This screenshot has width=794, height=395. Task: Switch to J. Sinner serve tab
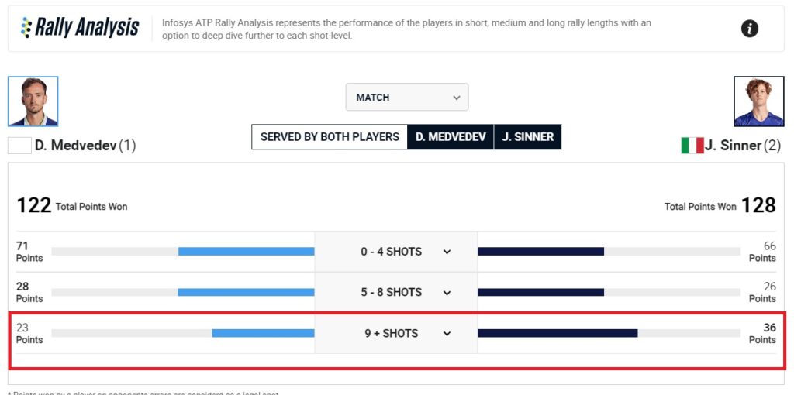click(527, 137)
